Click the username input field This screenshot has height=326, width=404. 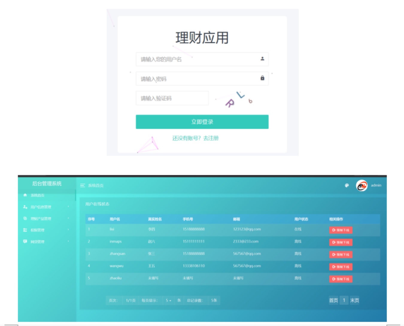pyautogui.click(x=198, y=59)
